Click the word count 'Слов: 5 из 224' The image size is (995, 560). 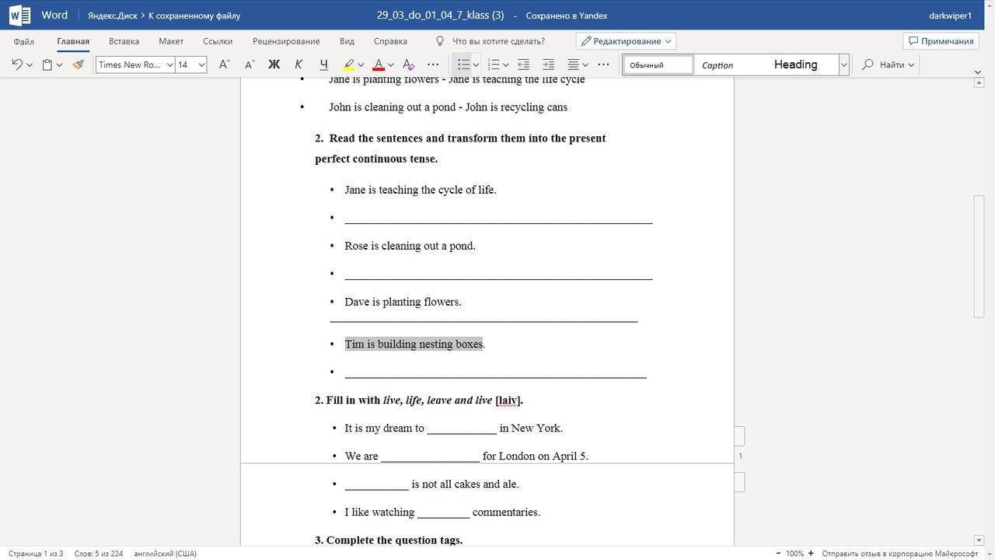(99, 554)
